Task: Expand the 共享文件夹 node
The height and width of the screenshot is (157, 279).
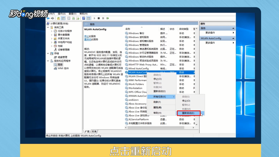Action: (x=52, y=38)
